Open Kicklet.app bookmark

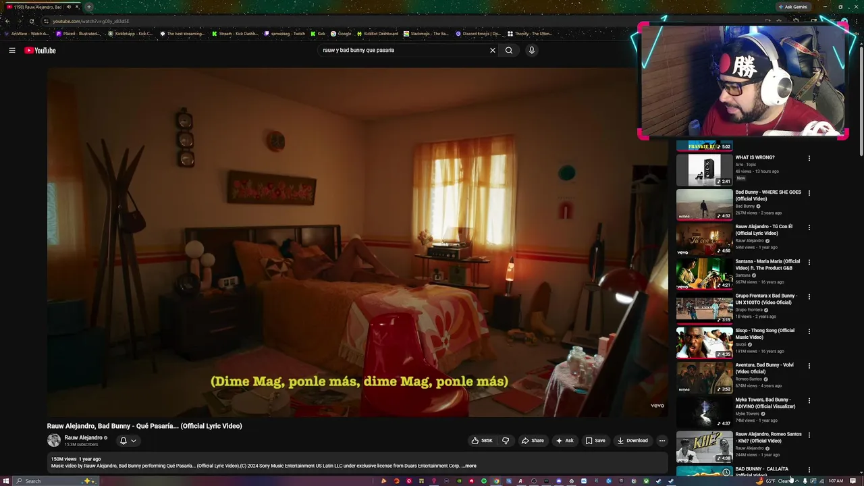131,33
